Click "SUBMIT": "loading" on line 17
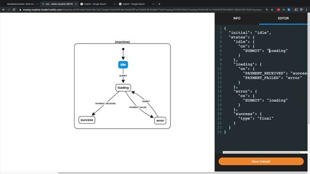The image size is (310, 174). tap(265, 101)
